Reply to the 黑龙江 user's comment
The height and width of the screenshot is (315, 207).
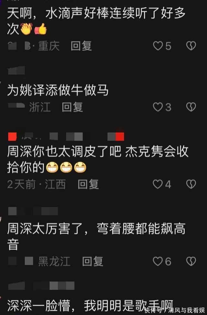[93, 261]
